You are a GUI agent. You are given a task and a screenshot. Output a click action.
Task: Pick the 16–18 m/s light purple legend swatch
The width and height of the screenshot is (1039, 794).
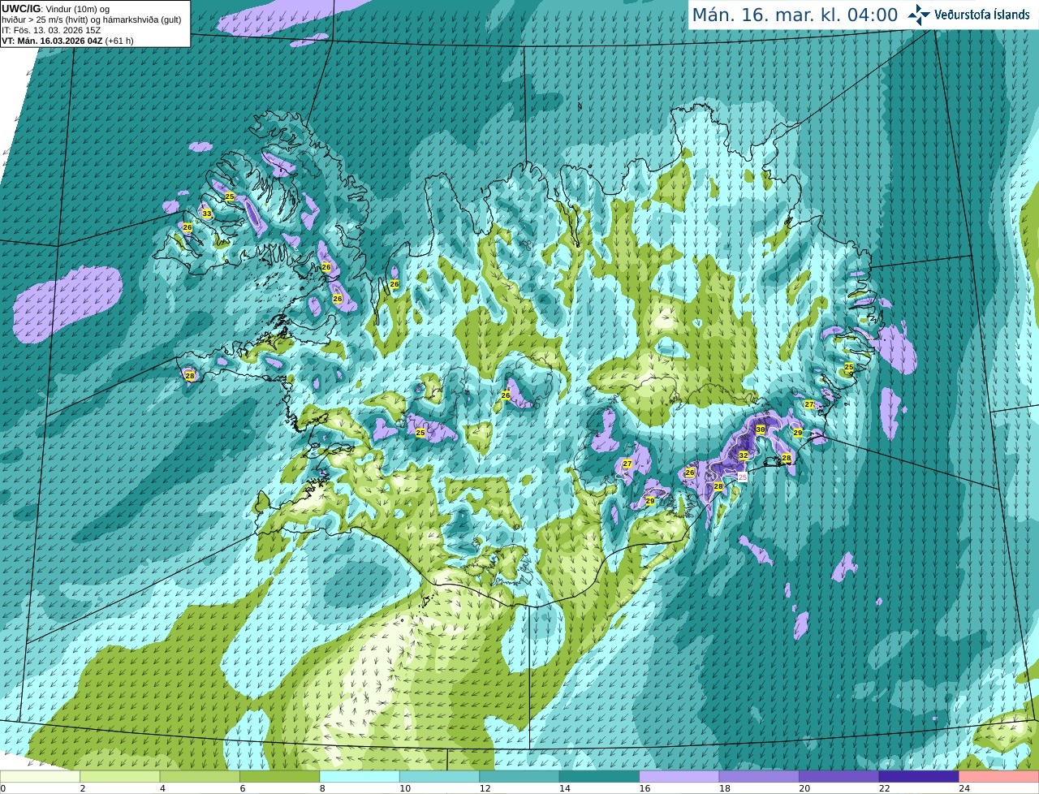(679, 777)
